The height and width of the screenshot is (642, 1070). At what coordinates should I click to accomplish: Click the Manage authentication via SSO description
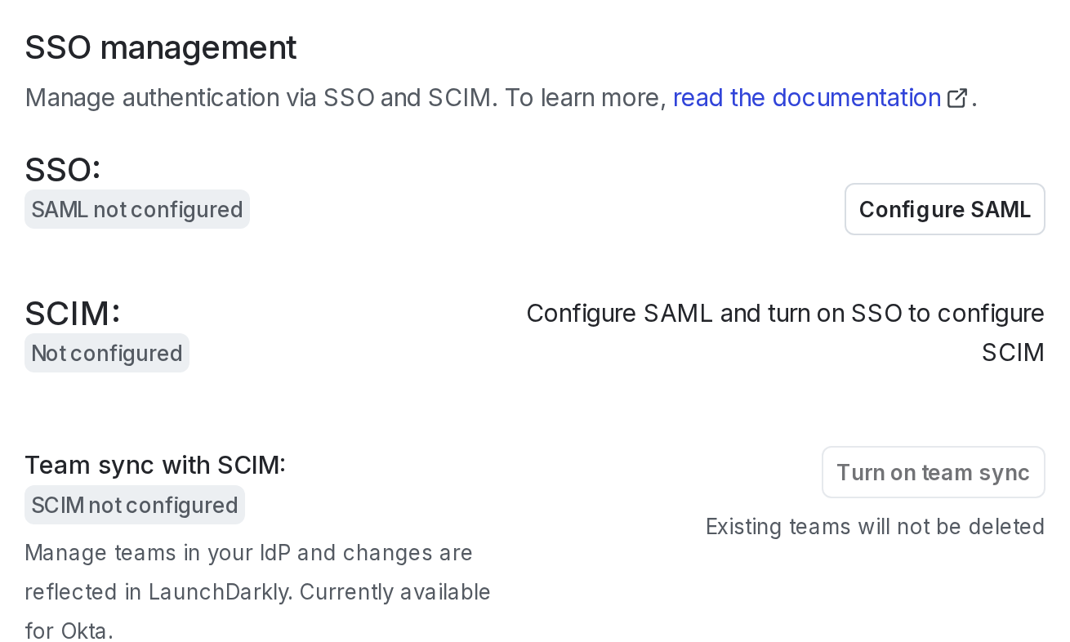(343, 97)
